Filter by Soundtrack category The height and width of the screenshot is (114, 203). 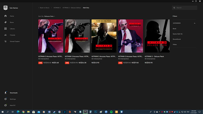(177, 39)
